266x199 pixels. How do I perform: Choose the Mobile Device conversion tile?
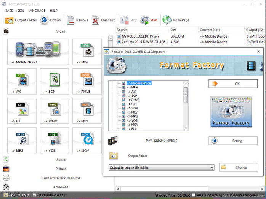(38, 52)
